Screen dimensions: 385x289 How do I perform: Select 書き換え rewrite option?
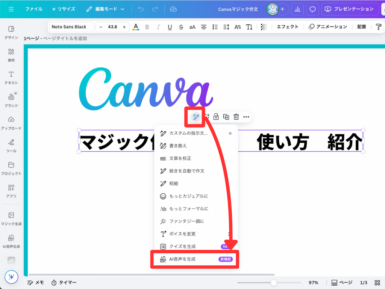point(196,146)
